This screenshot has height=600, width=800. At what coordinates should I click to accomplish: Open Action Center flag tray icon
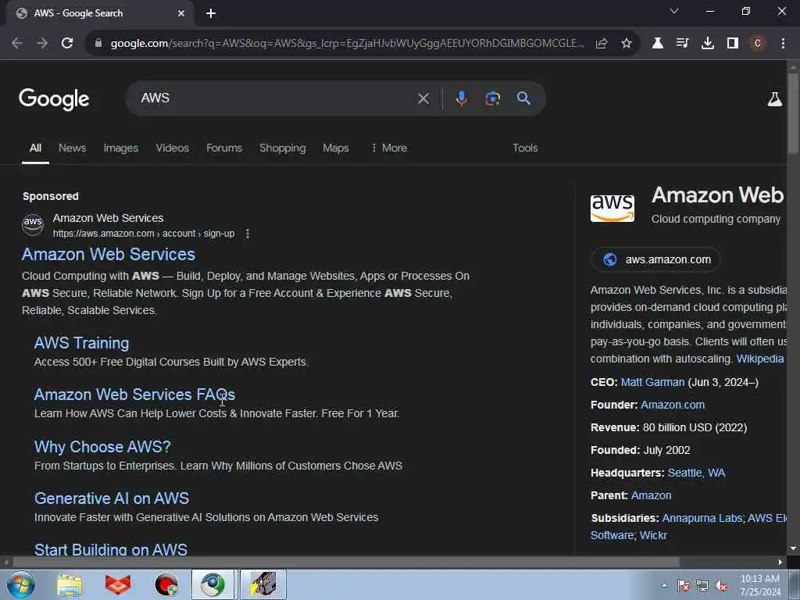(683, 586)
